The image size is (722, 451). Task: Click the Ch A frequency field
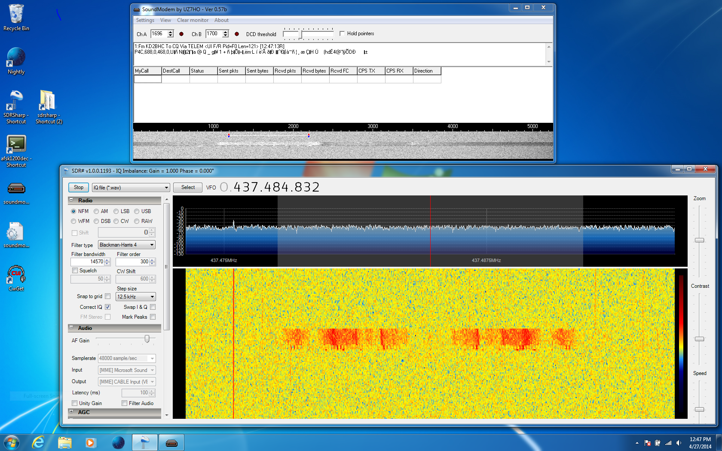[x=159, y=34]
